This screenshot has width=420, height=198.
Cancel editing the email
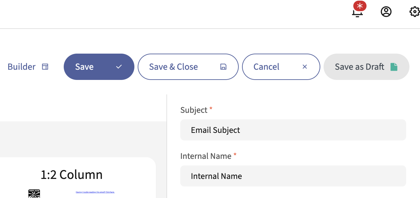266,67
